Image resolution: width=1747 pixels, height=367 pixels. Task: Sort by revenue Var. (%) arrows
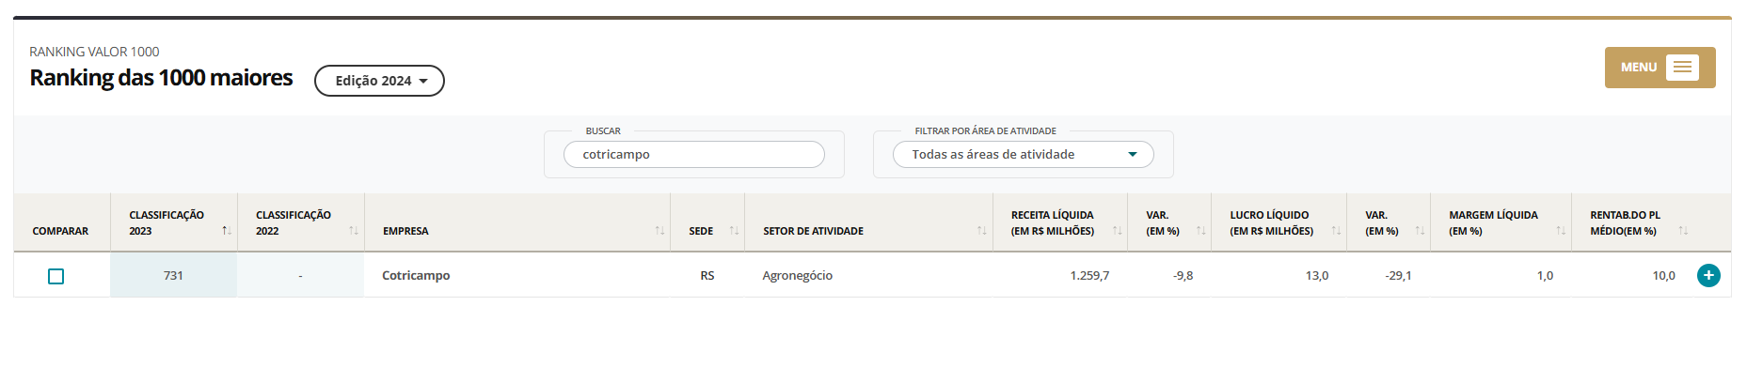1200,231
